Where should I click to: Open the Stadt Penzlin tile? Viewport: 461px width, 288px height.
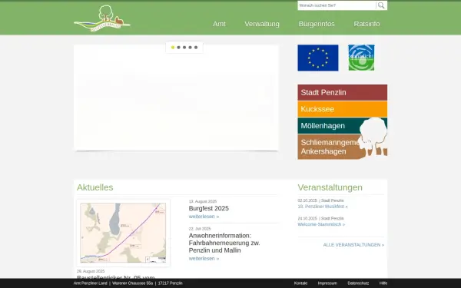pos(342,93)
